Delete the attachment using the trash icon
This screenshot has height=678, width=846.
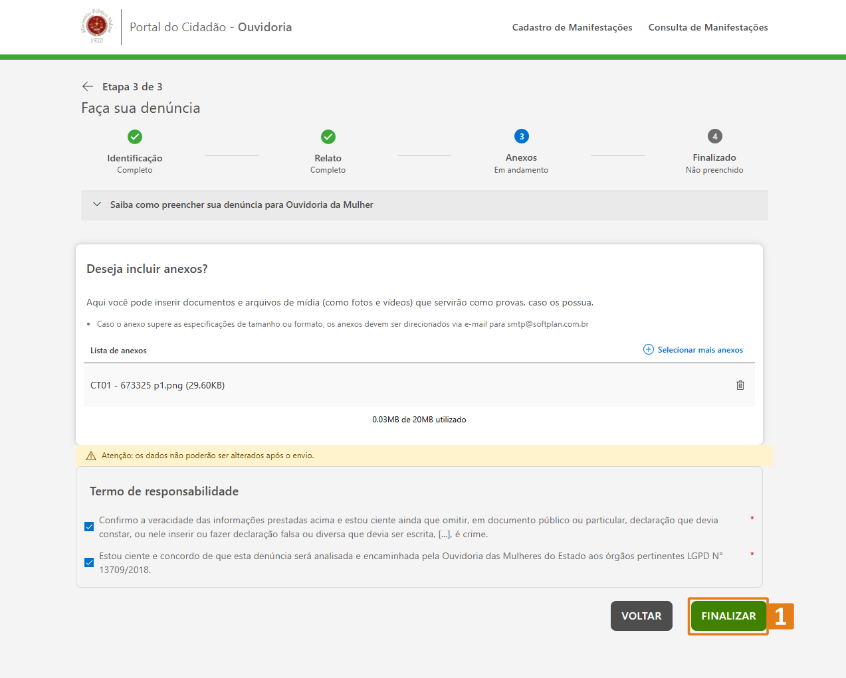pos(740,385)
